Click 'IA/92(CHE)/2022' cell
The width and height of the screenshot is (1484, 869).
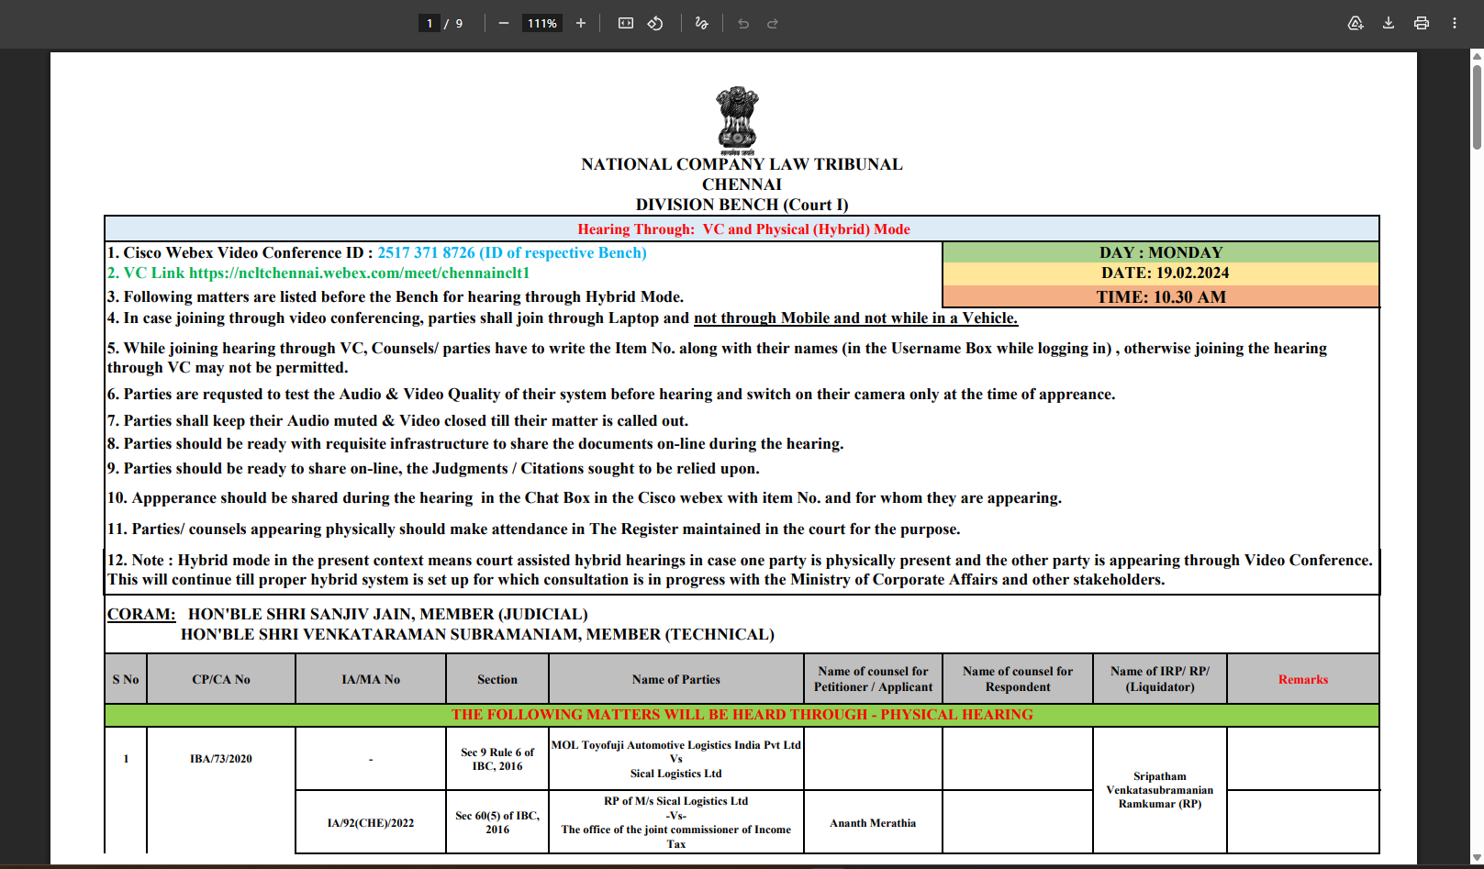click(371, 823)
